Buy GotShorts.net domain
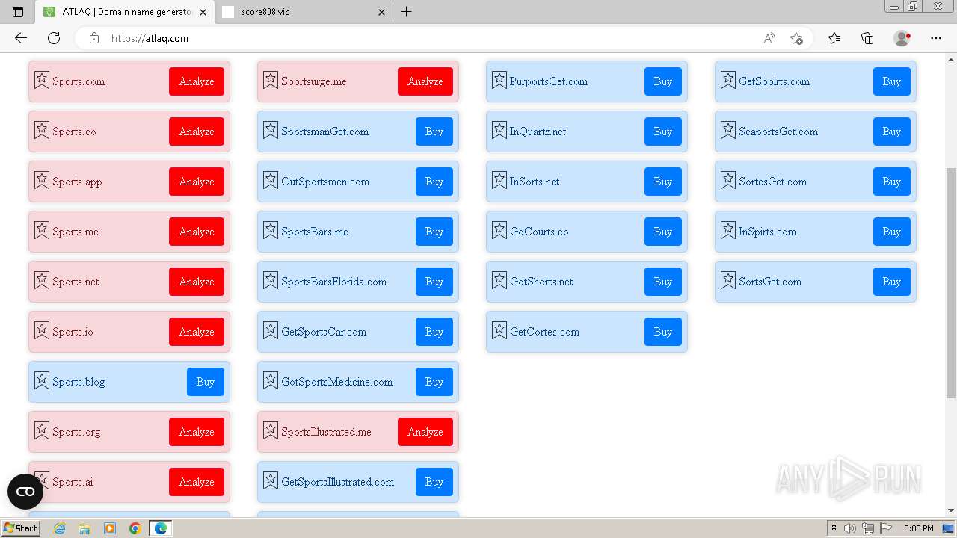This screenshot has height=538, width=957. click(x=663, y=282)
